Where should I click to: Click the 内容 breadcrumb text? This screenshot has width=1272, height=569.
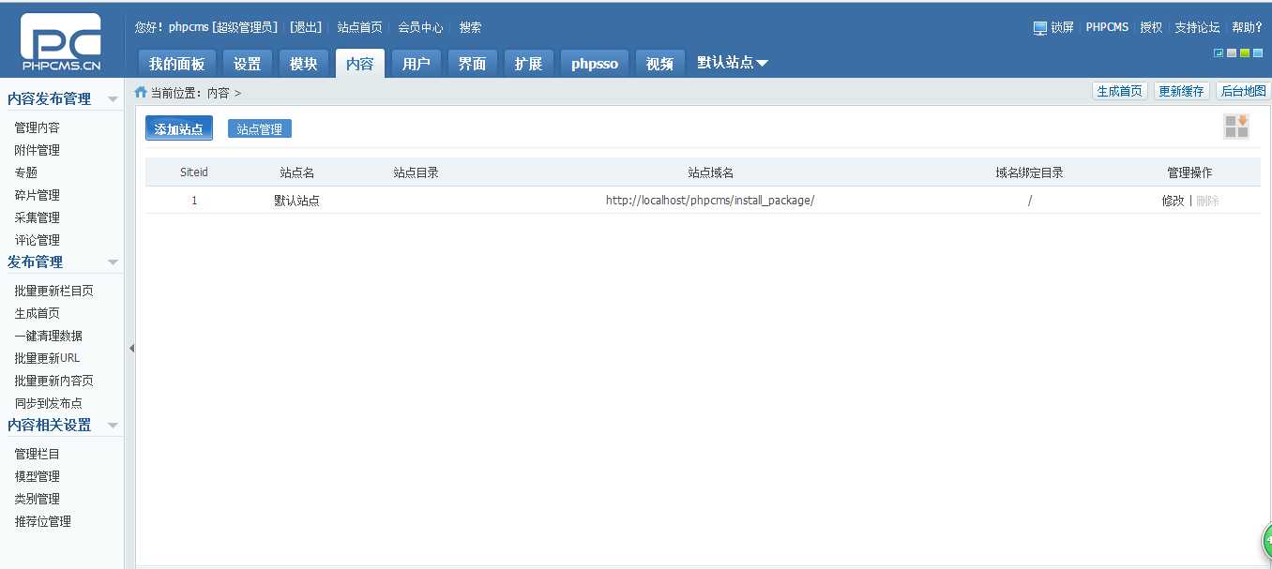click(219, 93)
